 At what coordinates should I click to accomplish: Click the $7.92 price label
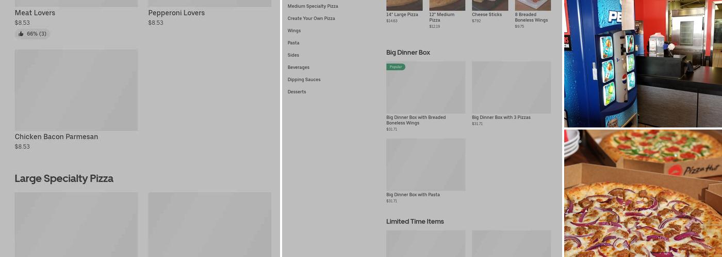click(477, 21)
